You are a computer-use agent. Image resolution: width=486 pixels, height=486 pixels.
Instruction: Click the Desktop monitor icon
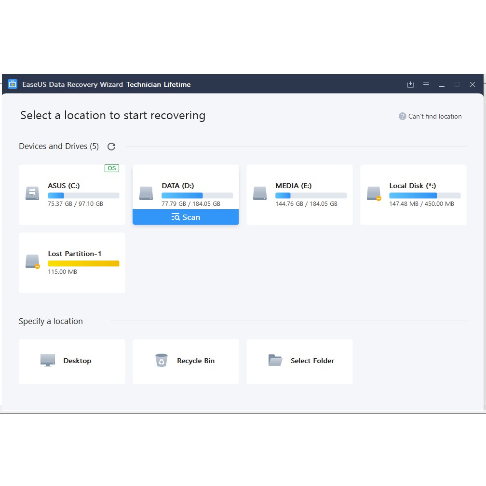[48, 360]
